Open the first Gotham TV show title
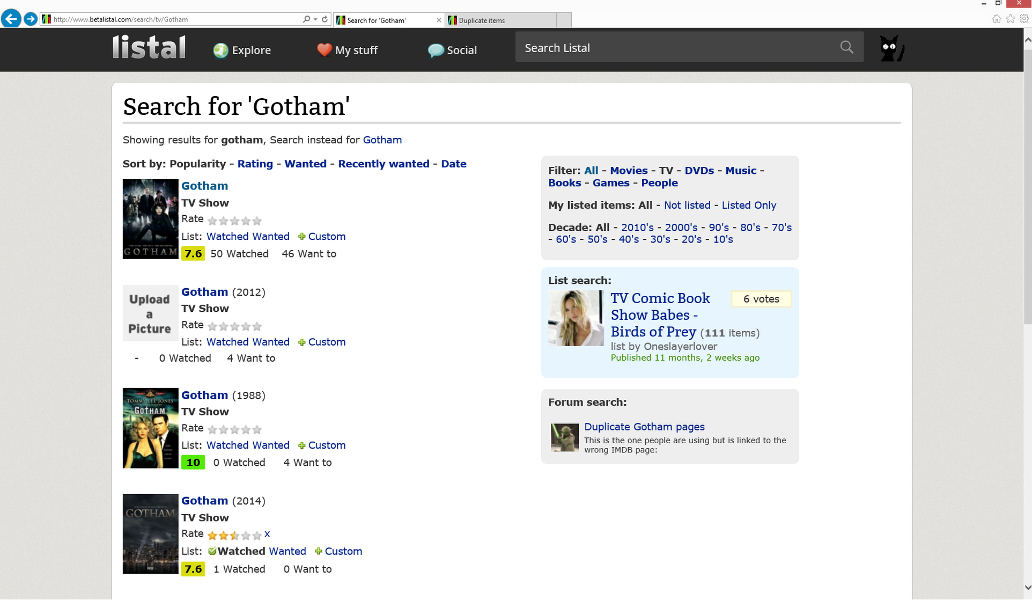The width and height of the screenshot is (1032, 600). coord(204,186)
